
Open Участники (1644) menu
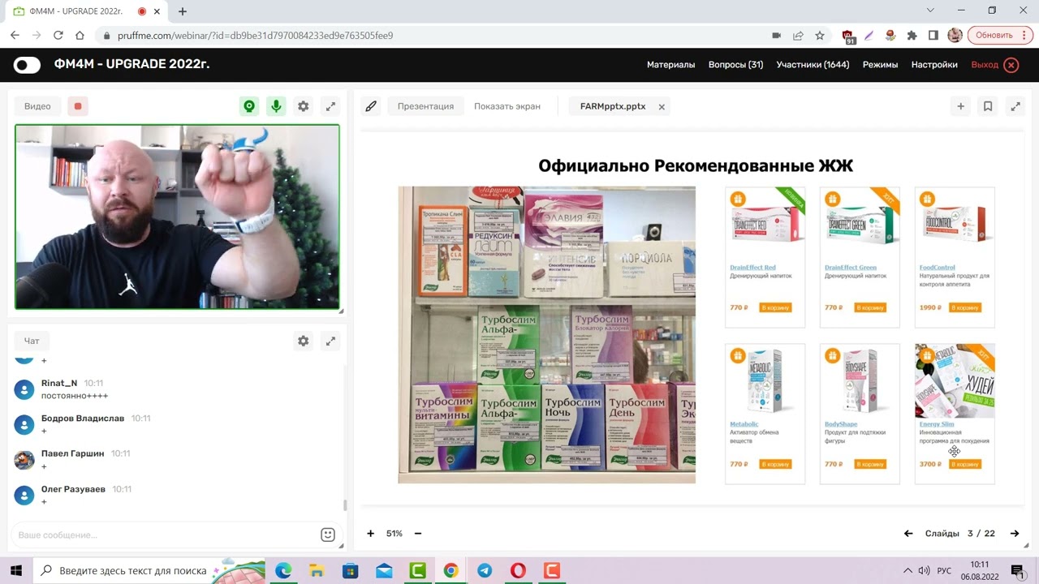click(813, 65)
